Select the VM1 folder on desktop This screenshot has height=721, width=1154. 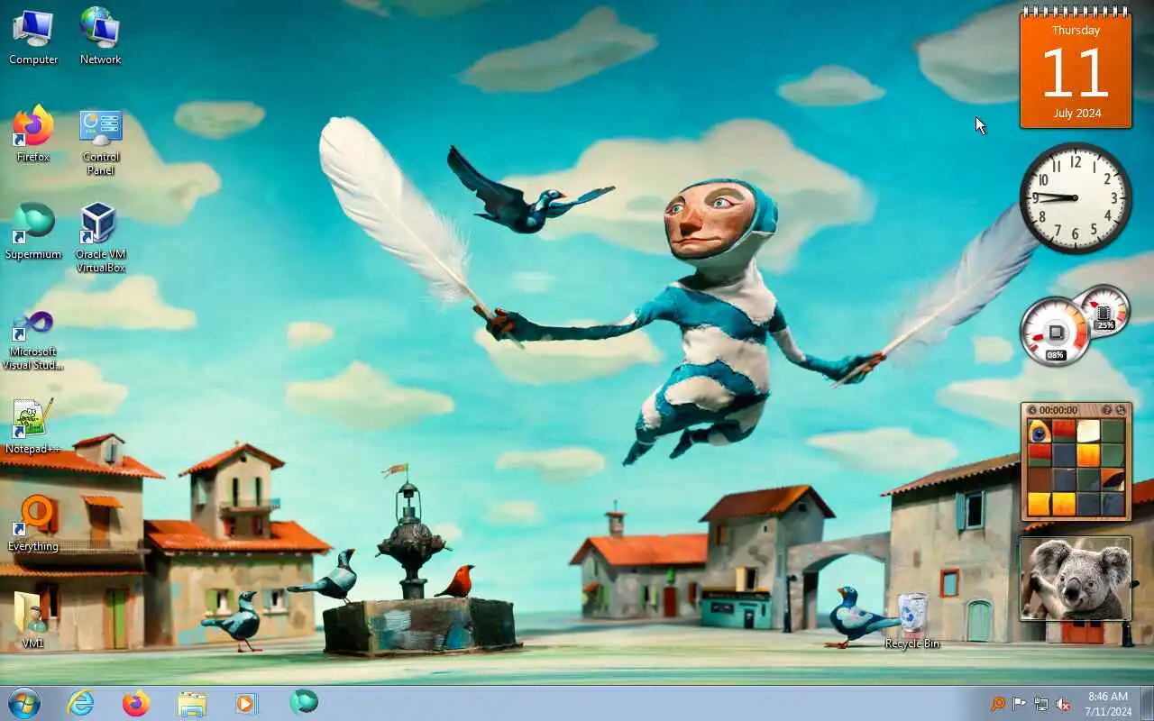[33, 621]
